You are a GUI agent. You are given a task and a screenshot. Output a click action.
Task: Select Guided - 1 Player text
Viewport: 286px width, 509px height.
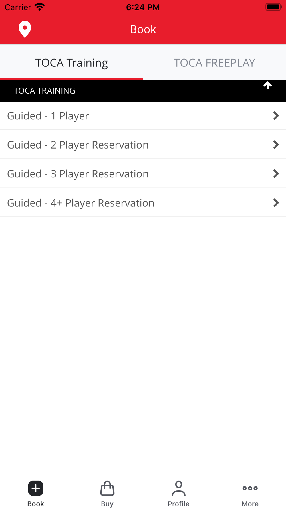point(48,116)
